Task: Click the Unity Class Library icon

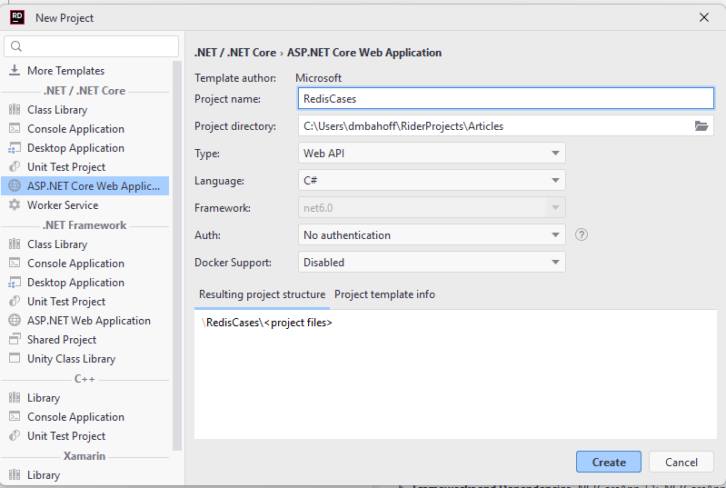Action: pos(15,358)
